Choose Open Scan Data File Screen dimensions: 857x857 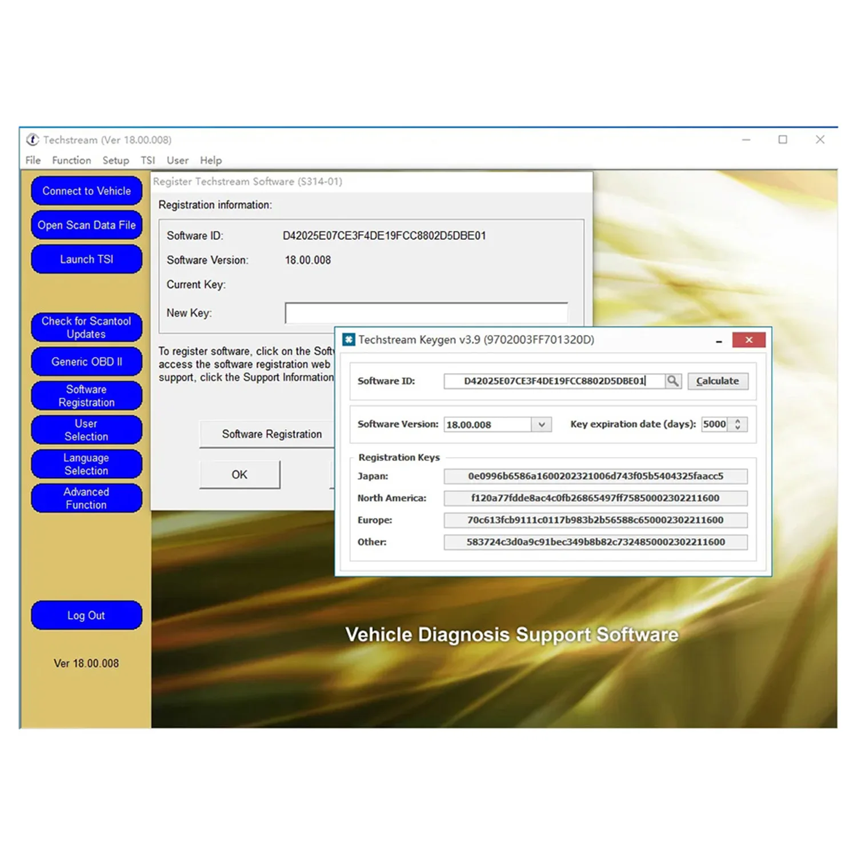87,225
